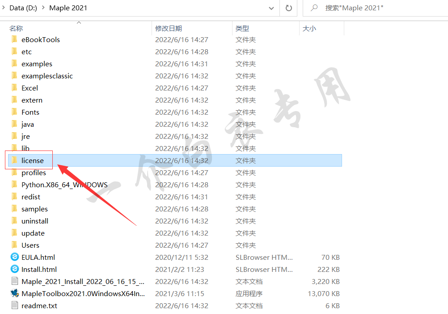448x314 pixels.
Task: Click the redist folder name
Action: point(31,197)
